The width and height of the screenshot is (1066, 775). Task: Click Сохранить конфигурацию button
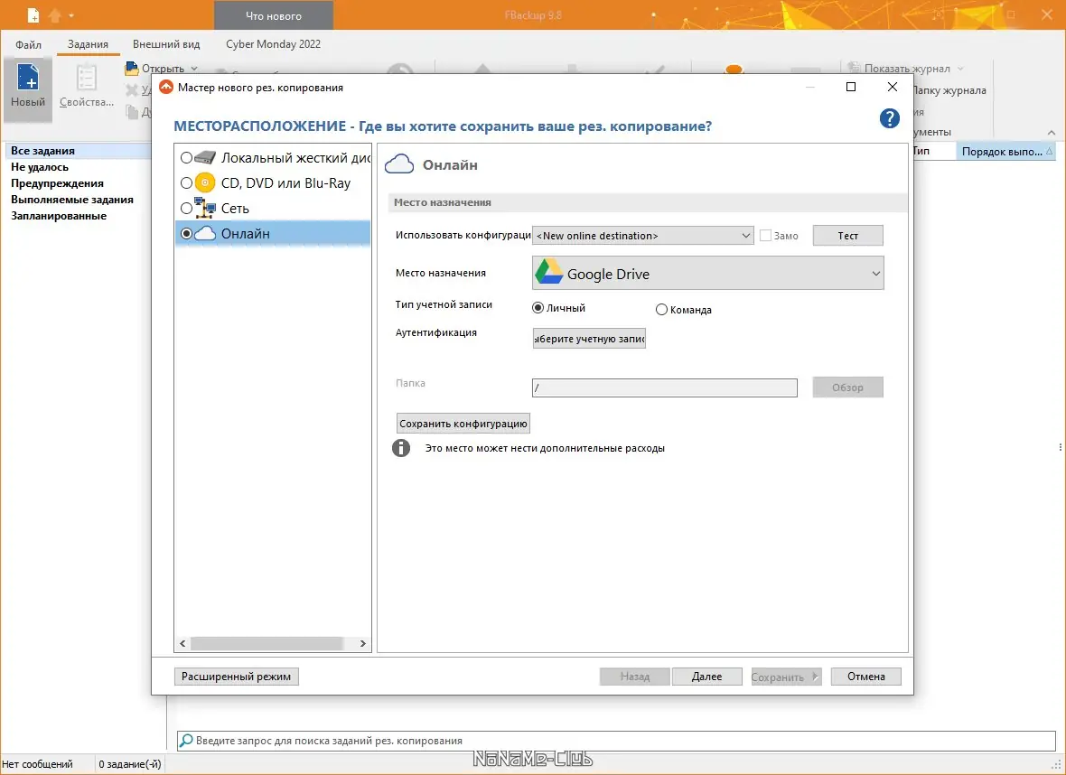(x=463, y=424)
